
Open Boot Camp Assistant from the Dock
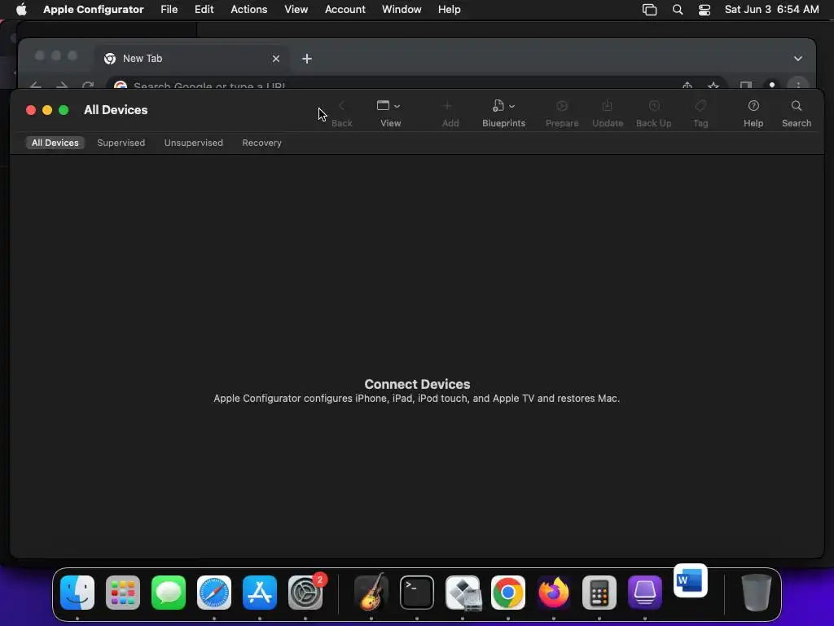463,593
